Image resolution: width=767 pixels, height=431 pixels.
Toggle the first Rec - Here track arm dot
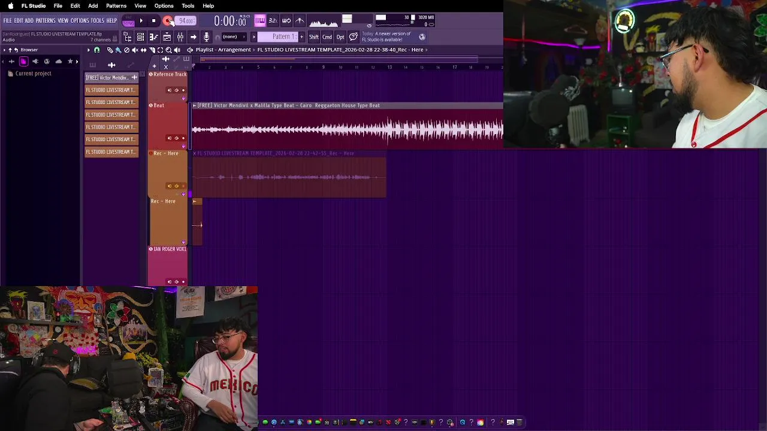point(183,186)
